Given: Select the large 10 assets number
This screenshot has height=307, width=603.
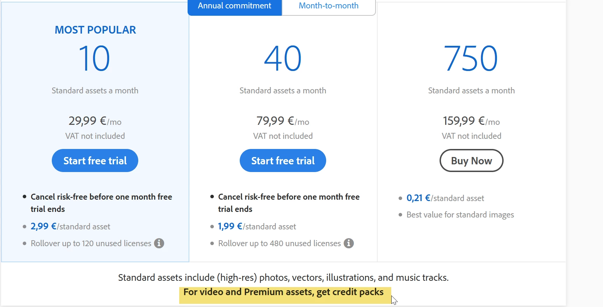Looking at the screenshot, I should click(94, 58).
